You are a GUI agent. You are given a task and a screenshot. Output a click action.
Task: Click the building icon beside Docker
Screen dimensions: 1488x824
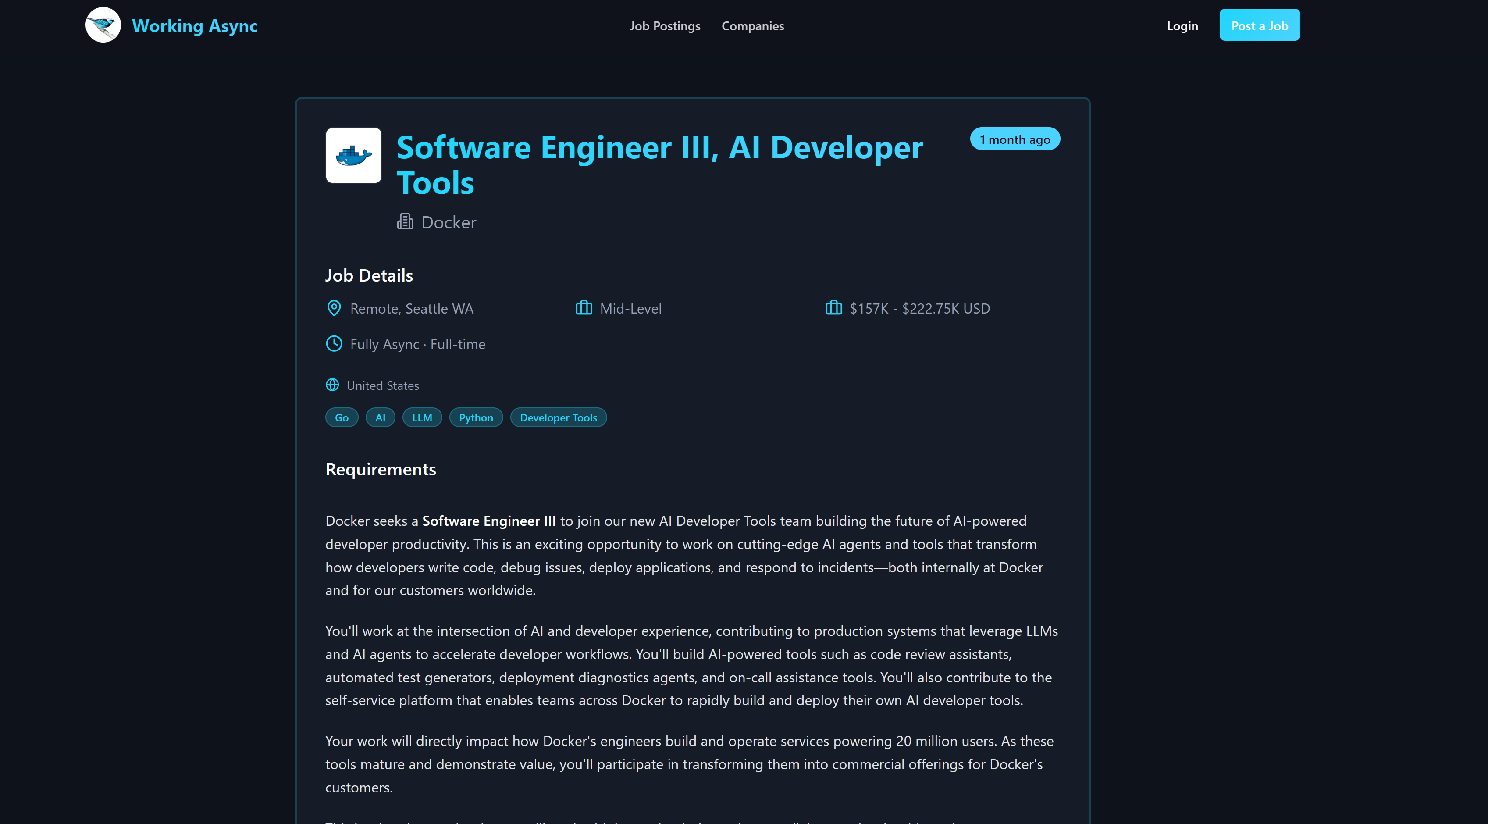click(x=405, y=221)
